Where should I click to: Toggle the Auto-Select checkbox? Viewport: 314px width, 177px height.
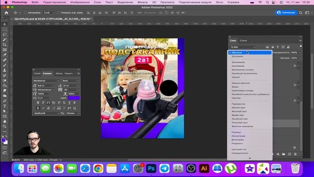25,13
